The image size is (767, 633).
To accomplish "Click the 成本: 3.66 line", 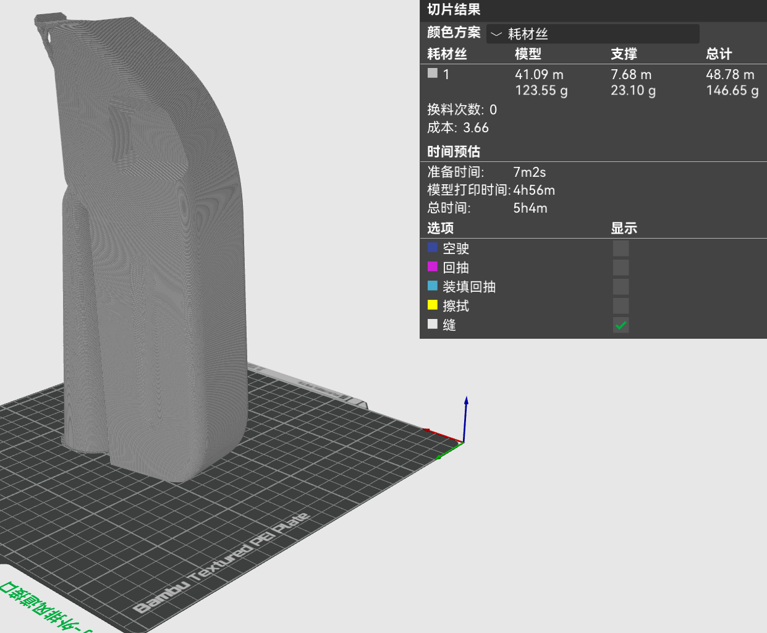I will [x=458, y=127].
